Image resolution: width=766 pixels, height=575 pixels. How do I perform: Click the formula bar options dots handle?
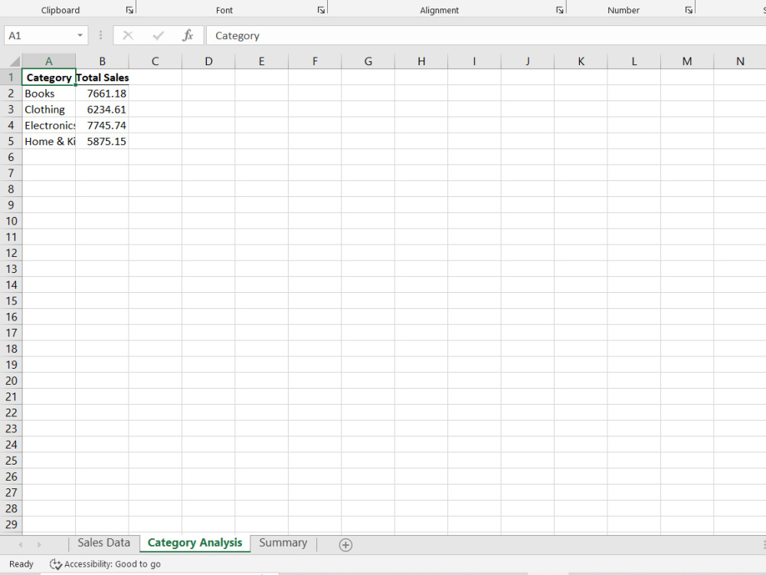pos(100,35)
